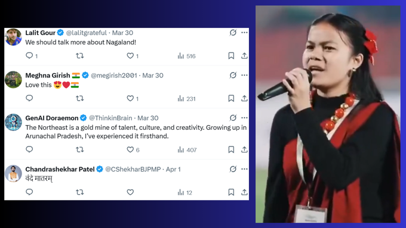Share Meghna Girish's tweet

pos(244,98)
